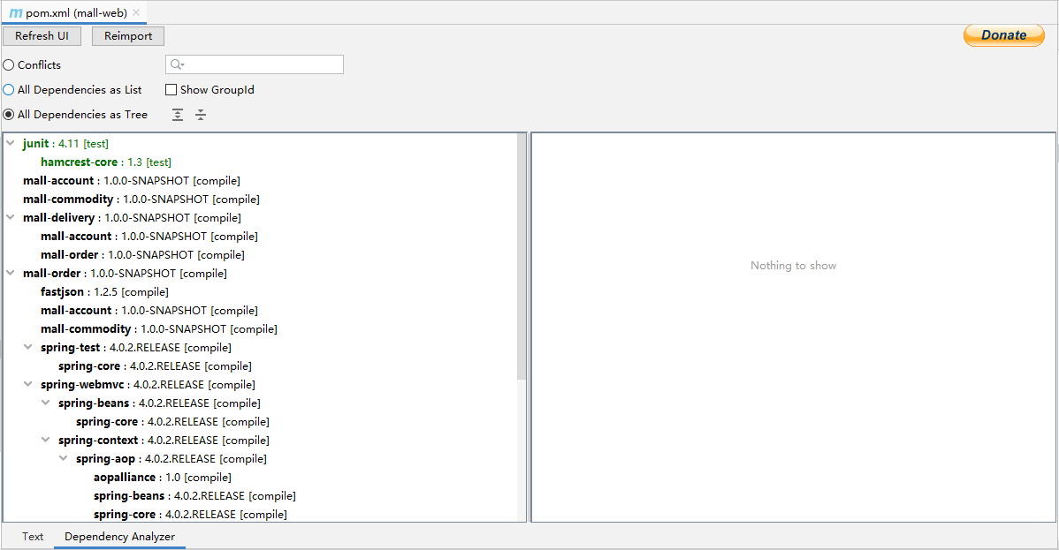Select spring-core under spring-webmvc's spring-beans

172,422
